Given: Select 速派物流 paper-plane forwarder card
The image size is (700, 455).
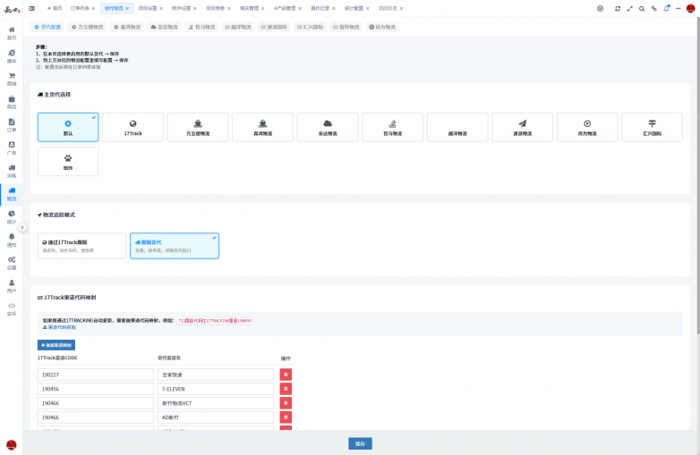Looking at the screenshot, I should [x=523, y=128].
